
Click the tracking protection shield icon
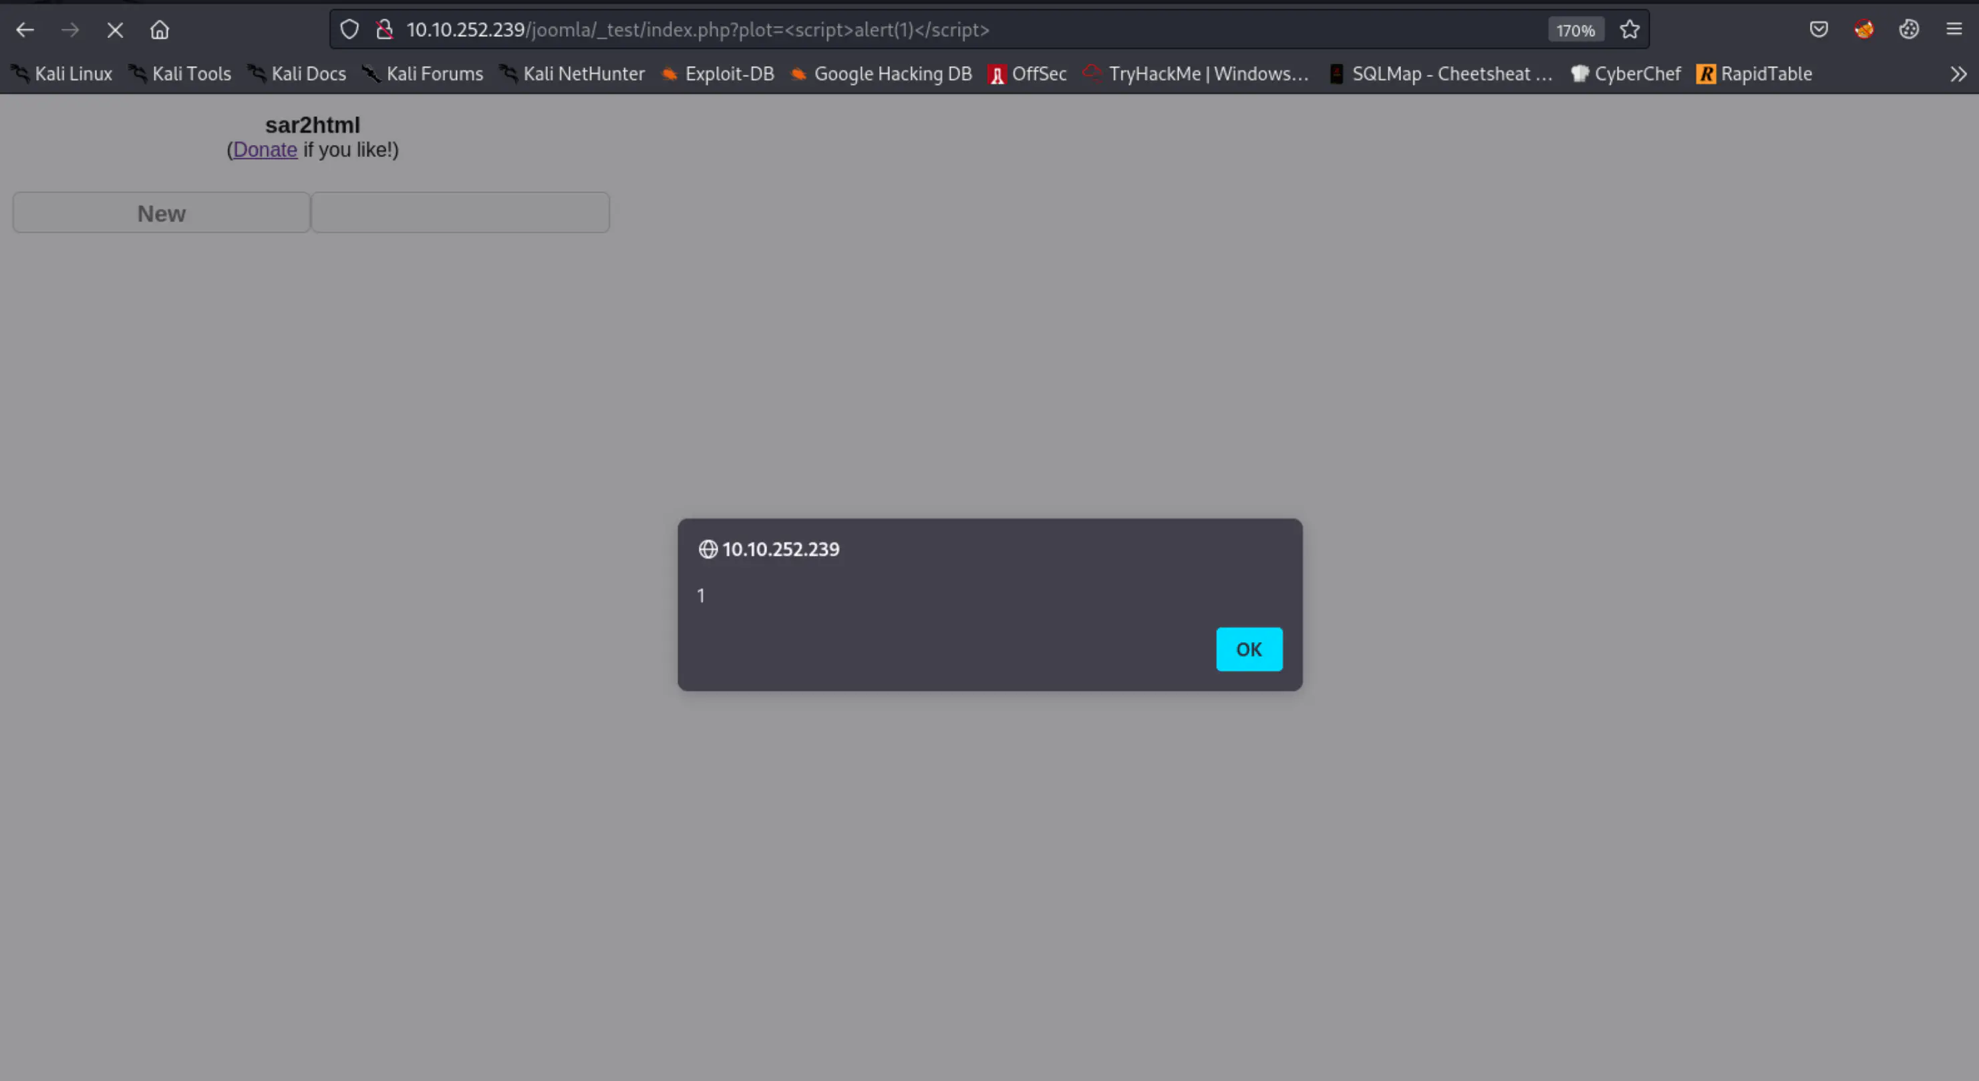(349, 30)
